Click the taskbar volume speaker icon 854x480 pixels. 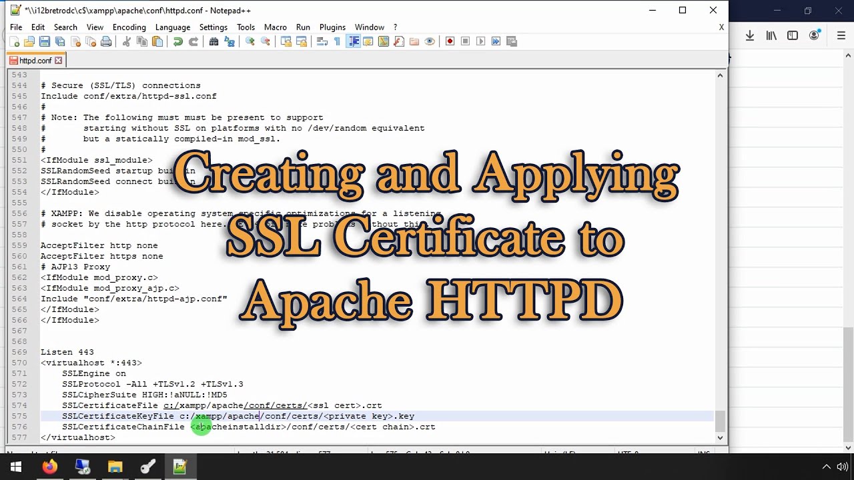pyautogui.click(x=843, y=467)
